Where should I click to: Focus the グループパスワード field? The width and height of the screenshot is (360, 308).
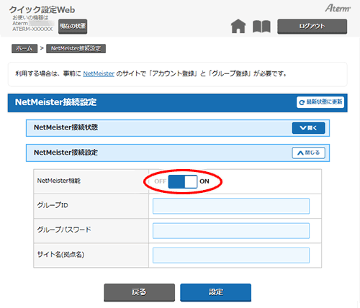[x=231, y=231]
